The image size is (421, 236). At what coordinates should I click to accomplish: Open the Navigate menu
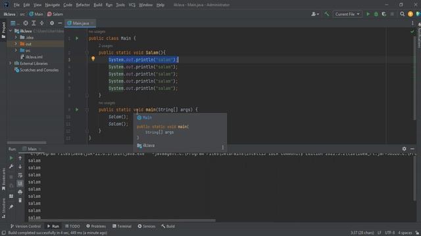coord(53,5)
